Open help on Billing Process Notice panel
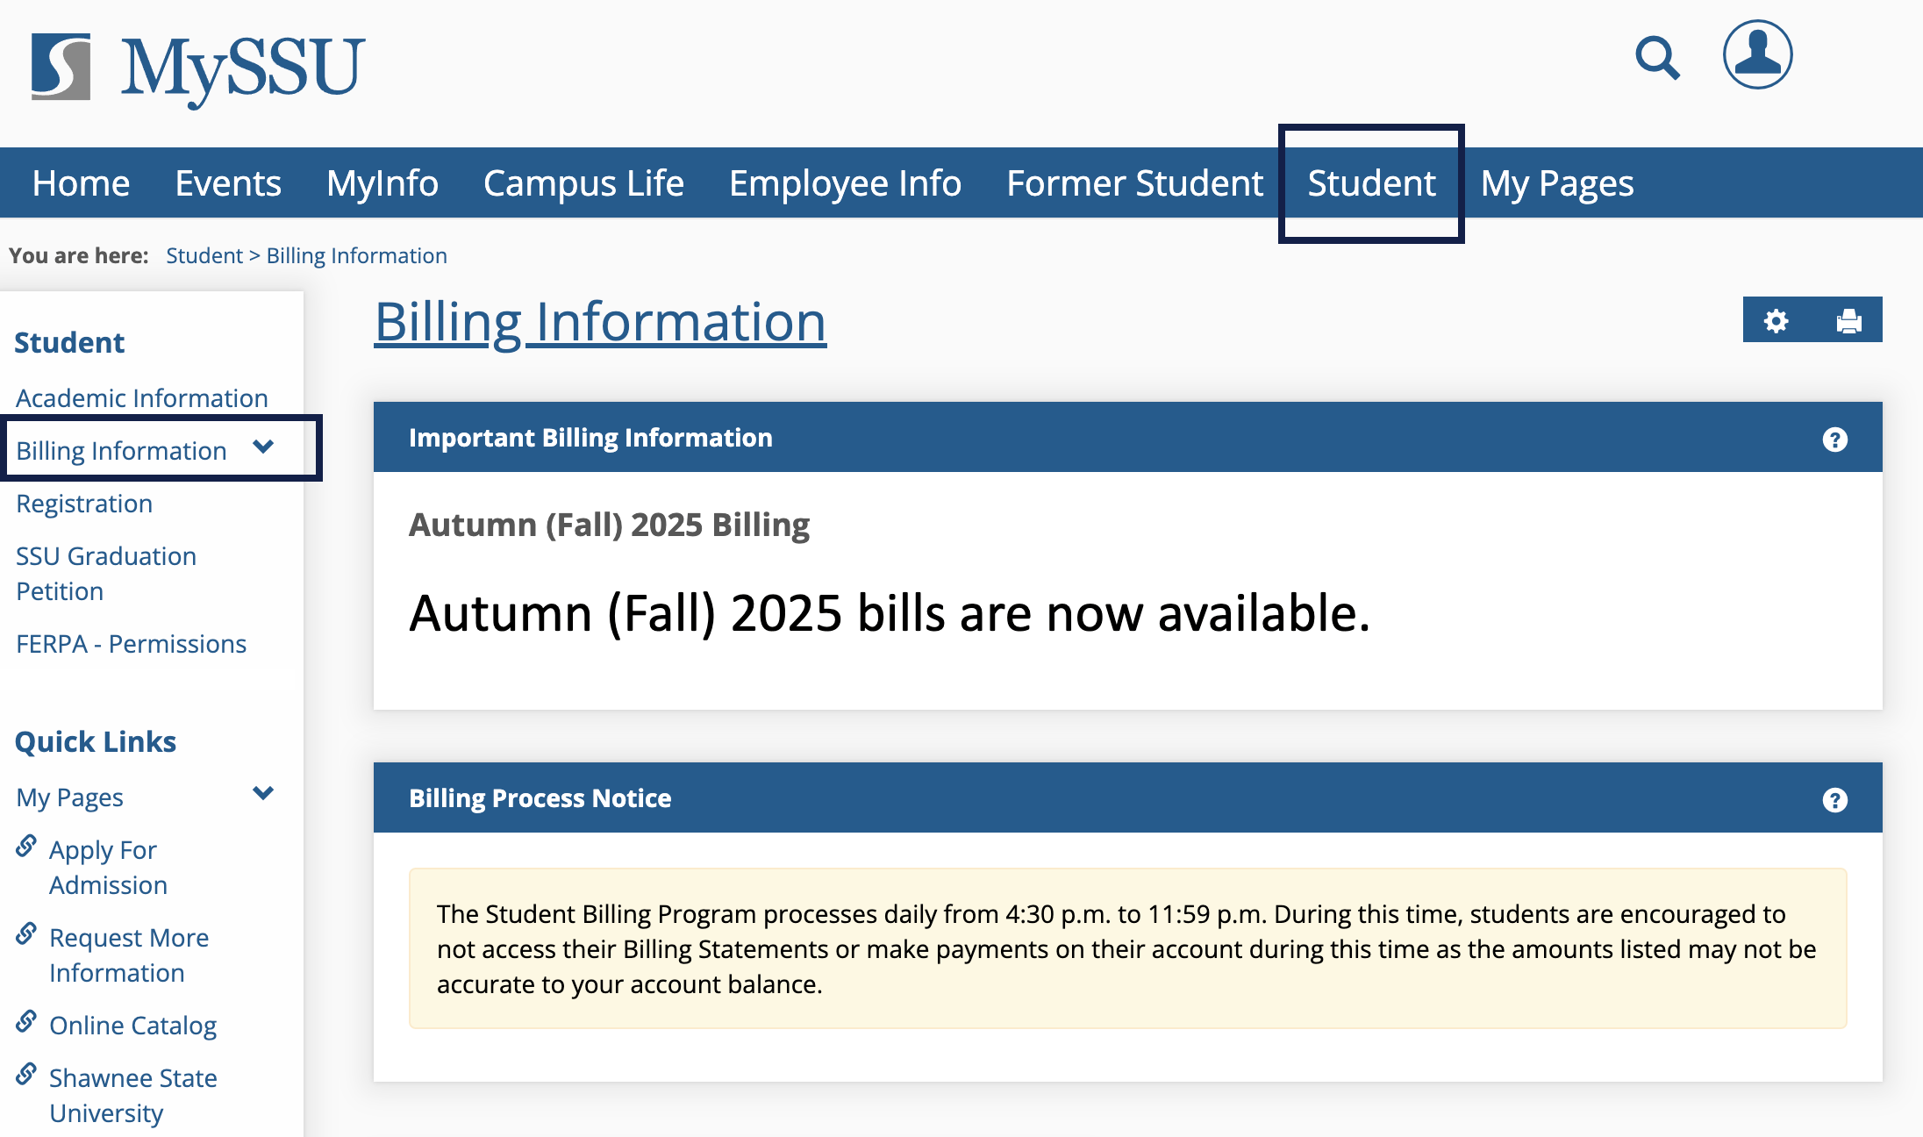The height and width of the screenshot is (1137, 1923). 1834,799
